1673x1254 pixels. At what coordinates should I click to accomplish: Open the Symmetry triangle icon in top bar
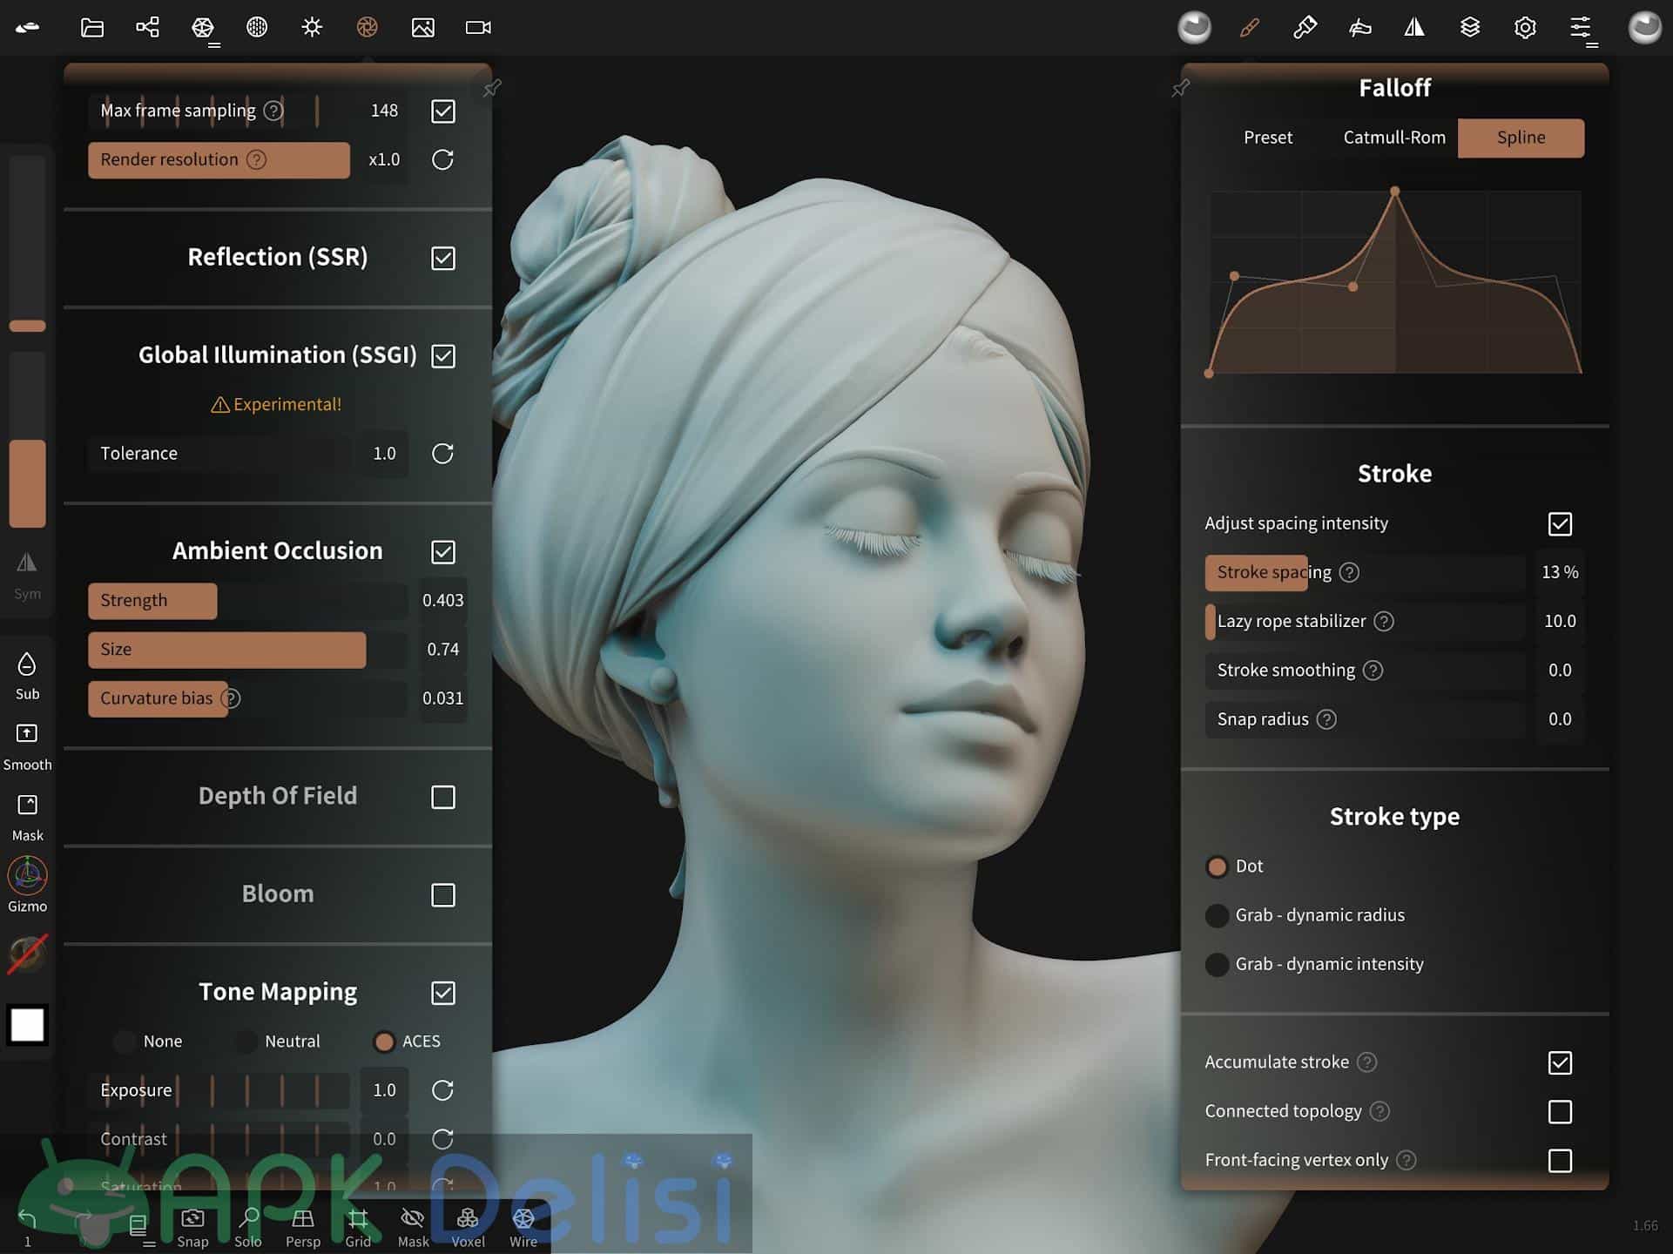1414,28
